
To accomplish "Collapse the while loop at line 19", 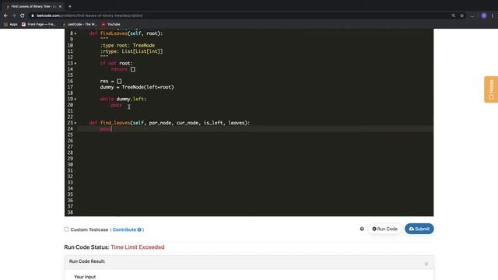I will coord(75,99).
